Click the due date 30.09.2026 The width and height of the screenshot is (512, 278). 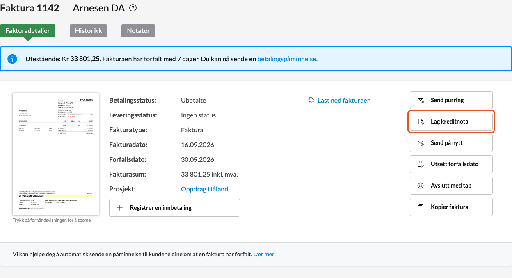click(197, 159)
